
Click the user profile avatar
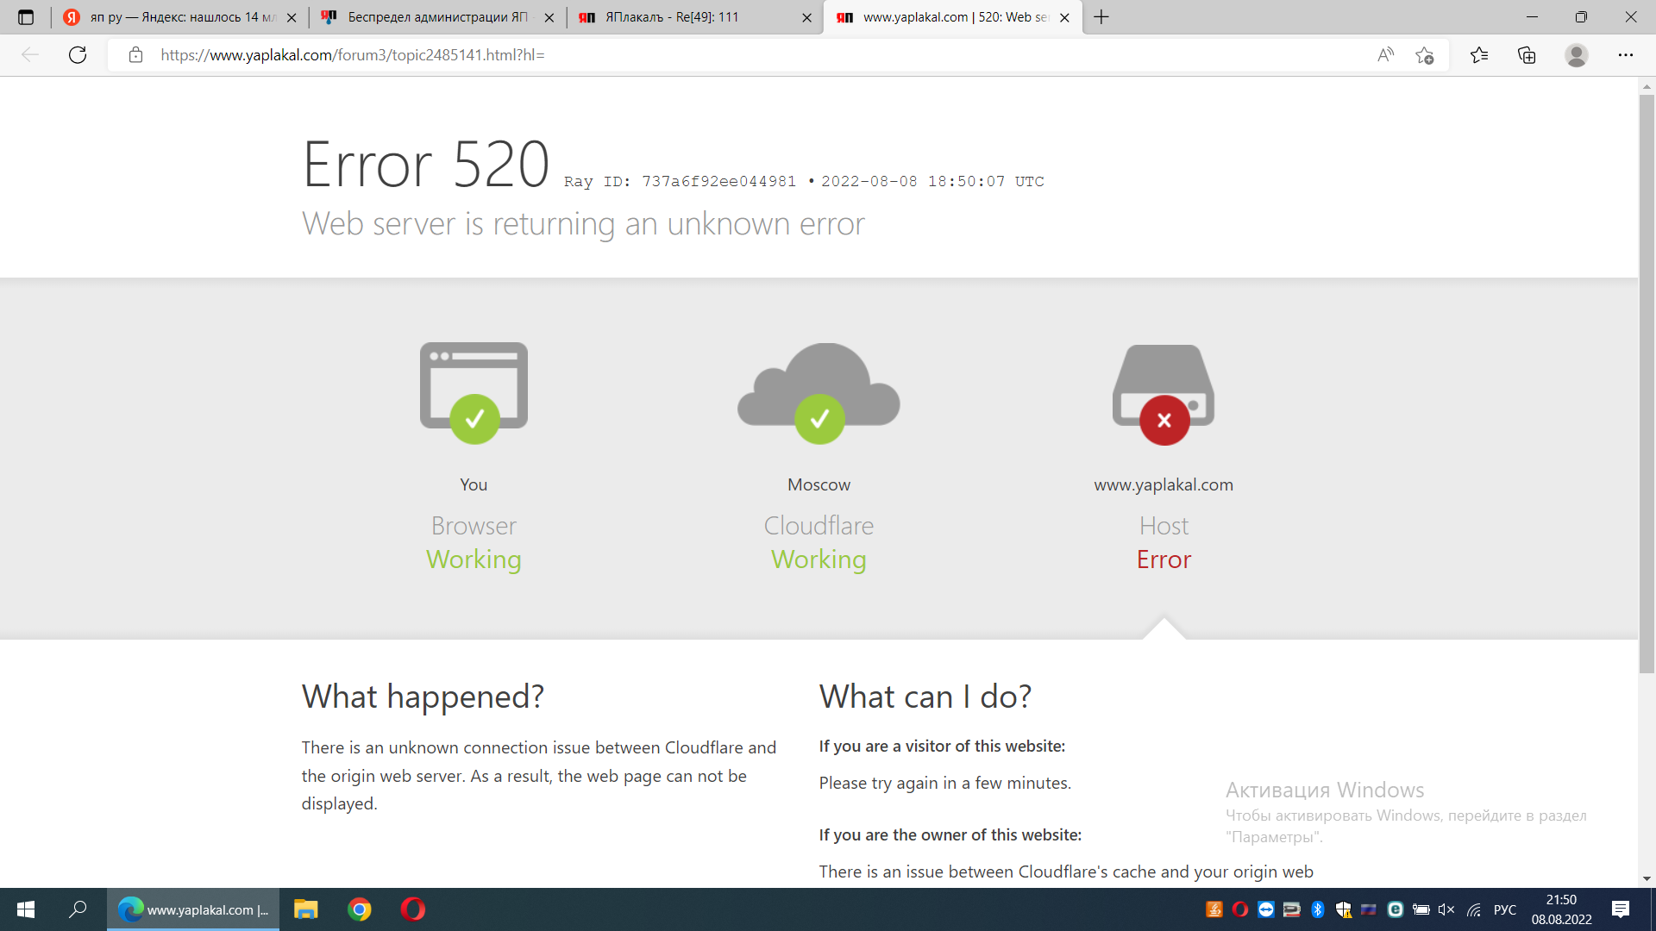1576,55
